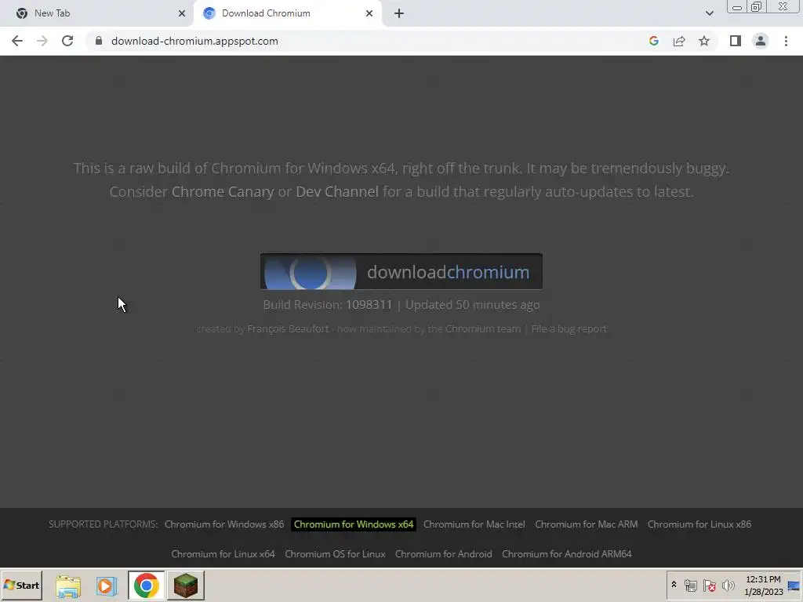
Task: Open a new tab with plus button
Action: pyautogui.click(x=399, y=13)
